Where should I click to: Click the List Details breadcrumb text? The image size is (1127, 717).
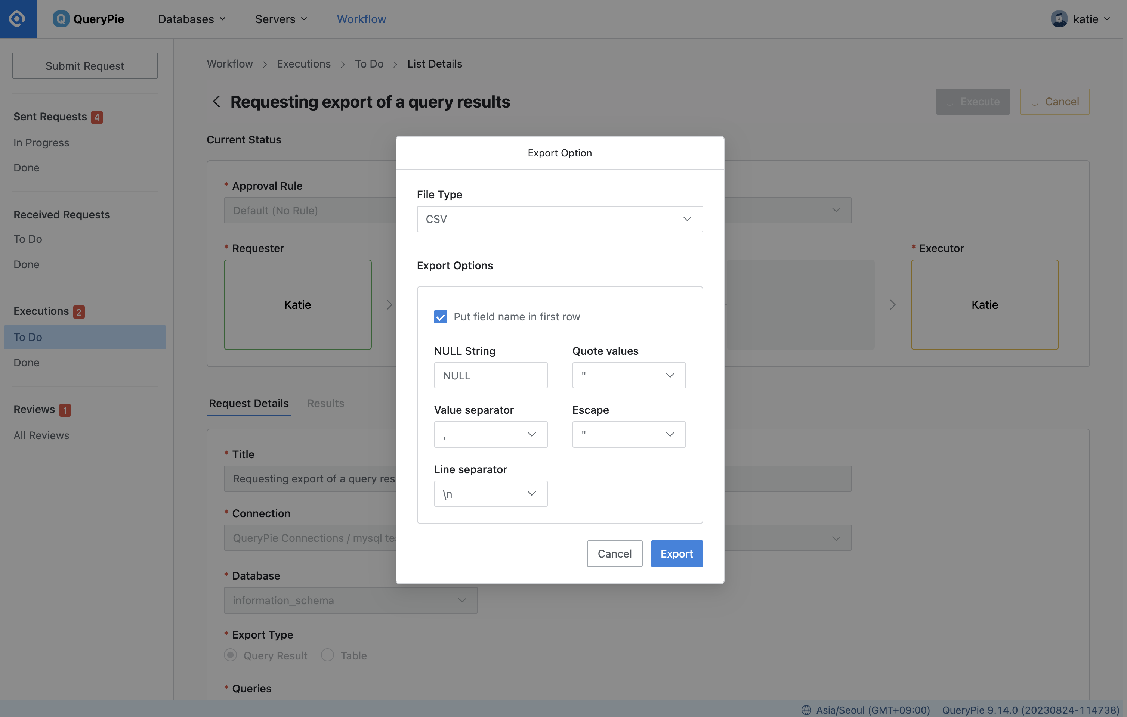[x=434, y=63]
